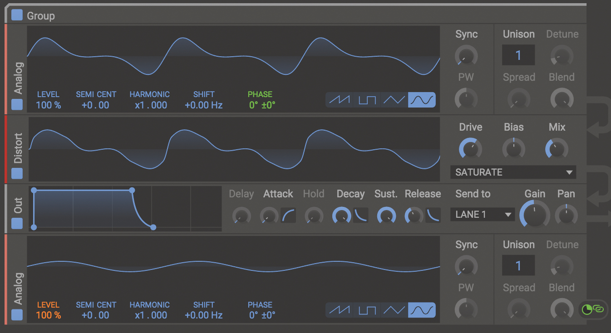Image resolution: width=611 pixels, height=333 pixels.
Task: Select triangle waveform in second Analog oscillator
Action: [x=394, y=310]
